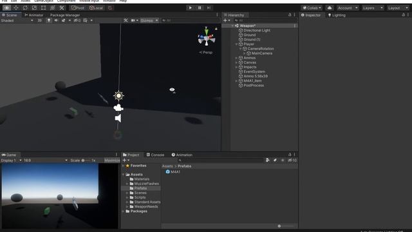Screen dimensions: 412x232
Task: Toggle 2D view mode
Action: 40,20
